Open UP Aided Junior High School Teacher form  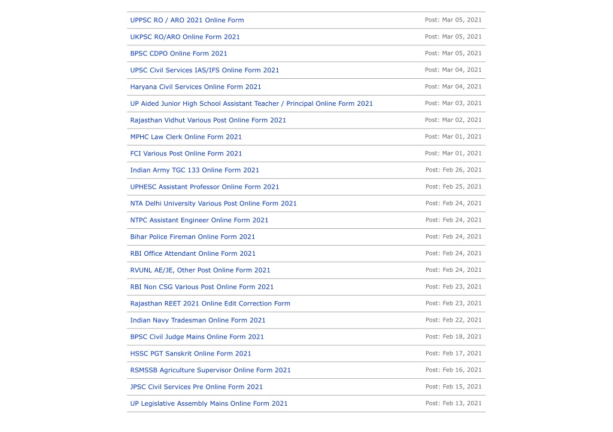[251, 103]
